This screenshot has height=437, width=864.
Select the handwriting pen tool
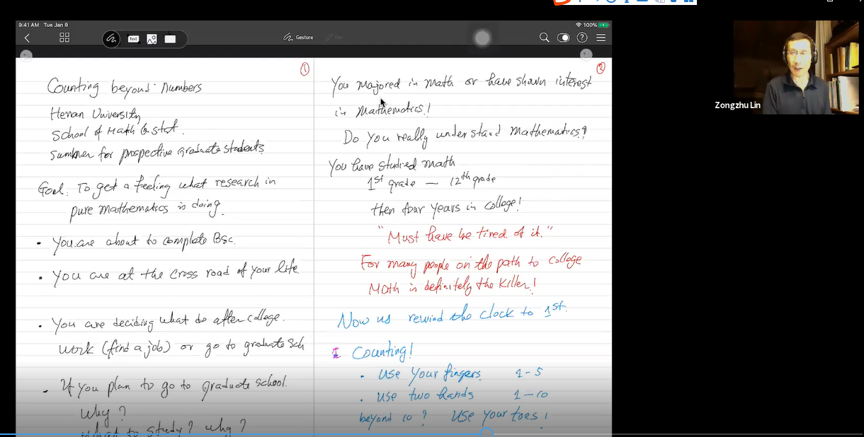click(x=111, y=39)
